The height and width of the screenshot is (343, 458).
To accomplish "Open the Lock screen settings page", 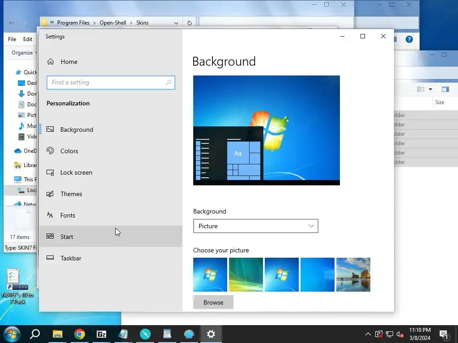I will [x=111, y=172].
